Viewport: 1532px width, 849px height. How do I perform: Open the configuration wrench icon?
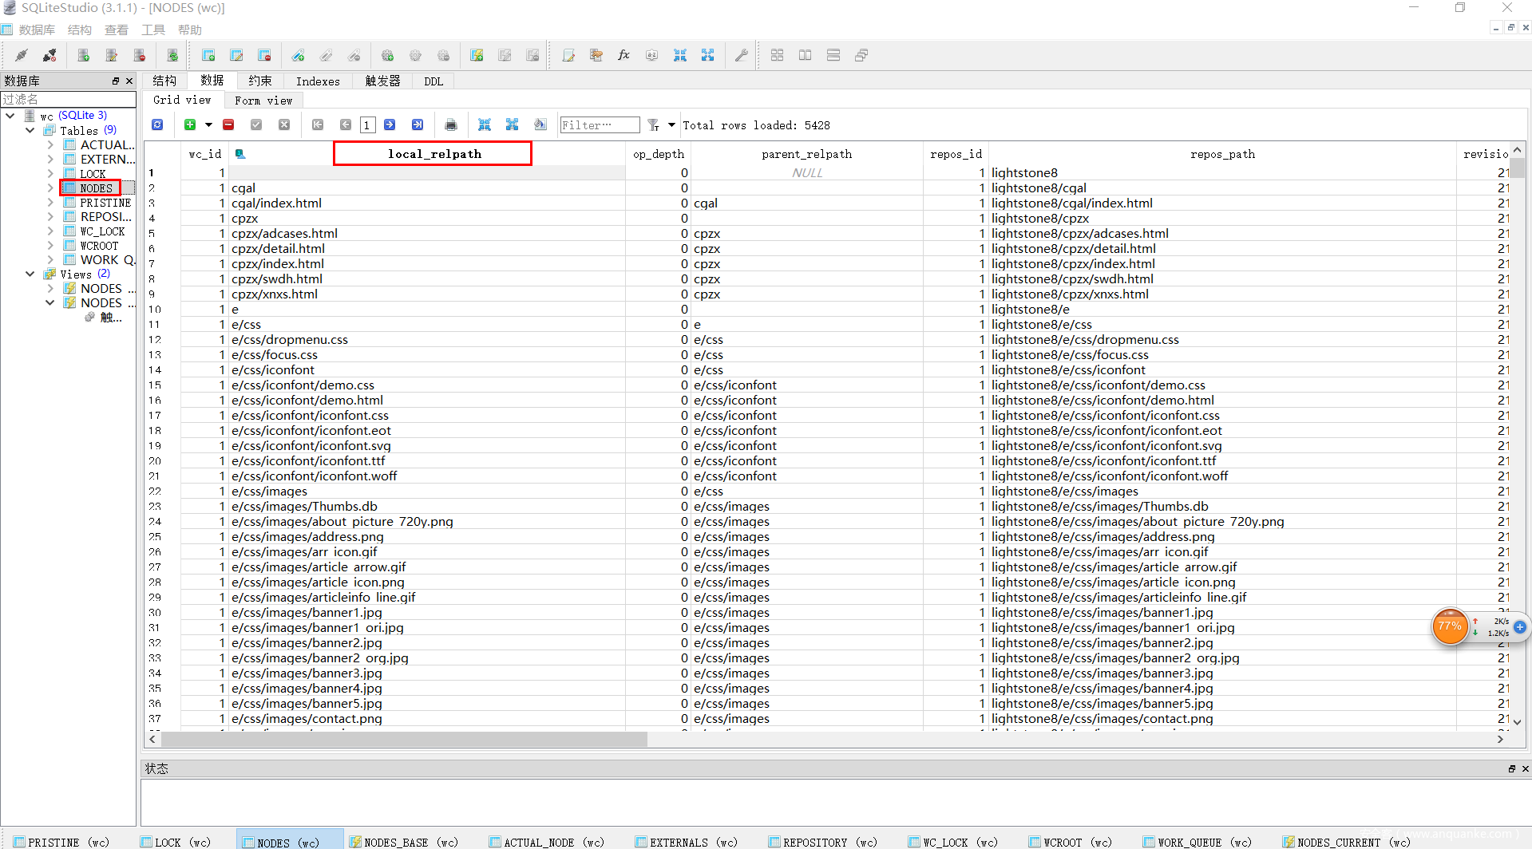click(741, 55)
